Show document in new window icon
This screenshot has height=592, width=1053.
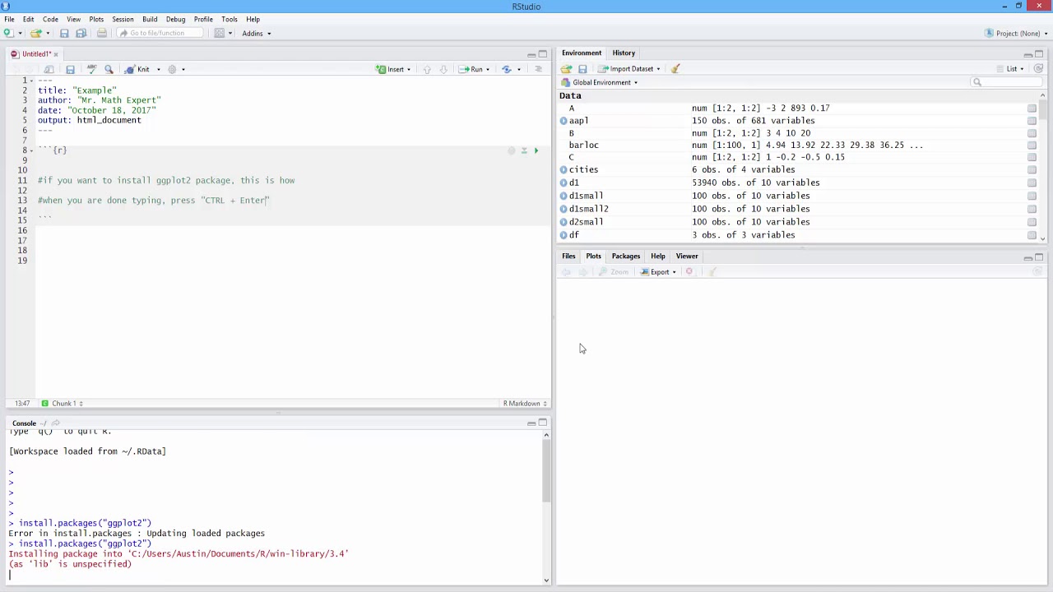pyautogui.click(x=49, y=69)
